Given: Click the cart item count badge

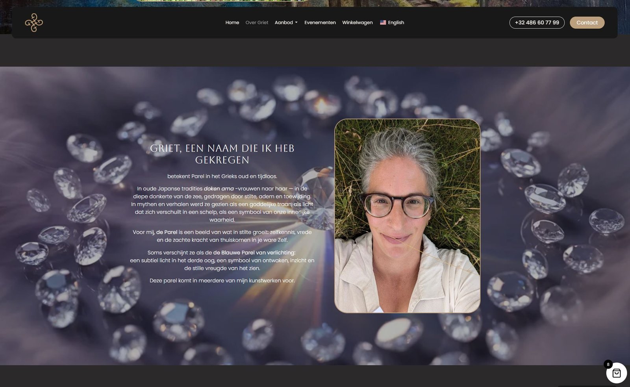Looking at the screenshot, I should pos(608,364).
